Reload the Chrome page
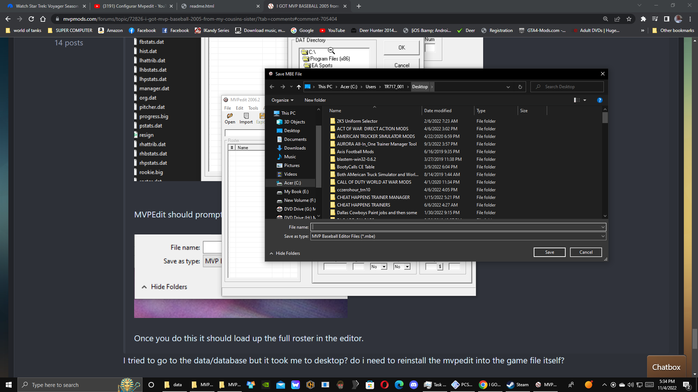This screenshot has height=392, width=698. coord(31,19)
